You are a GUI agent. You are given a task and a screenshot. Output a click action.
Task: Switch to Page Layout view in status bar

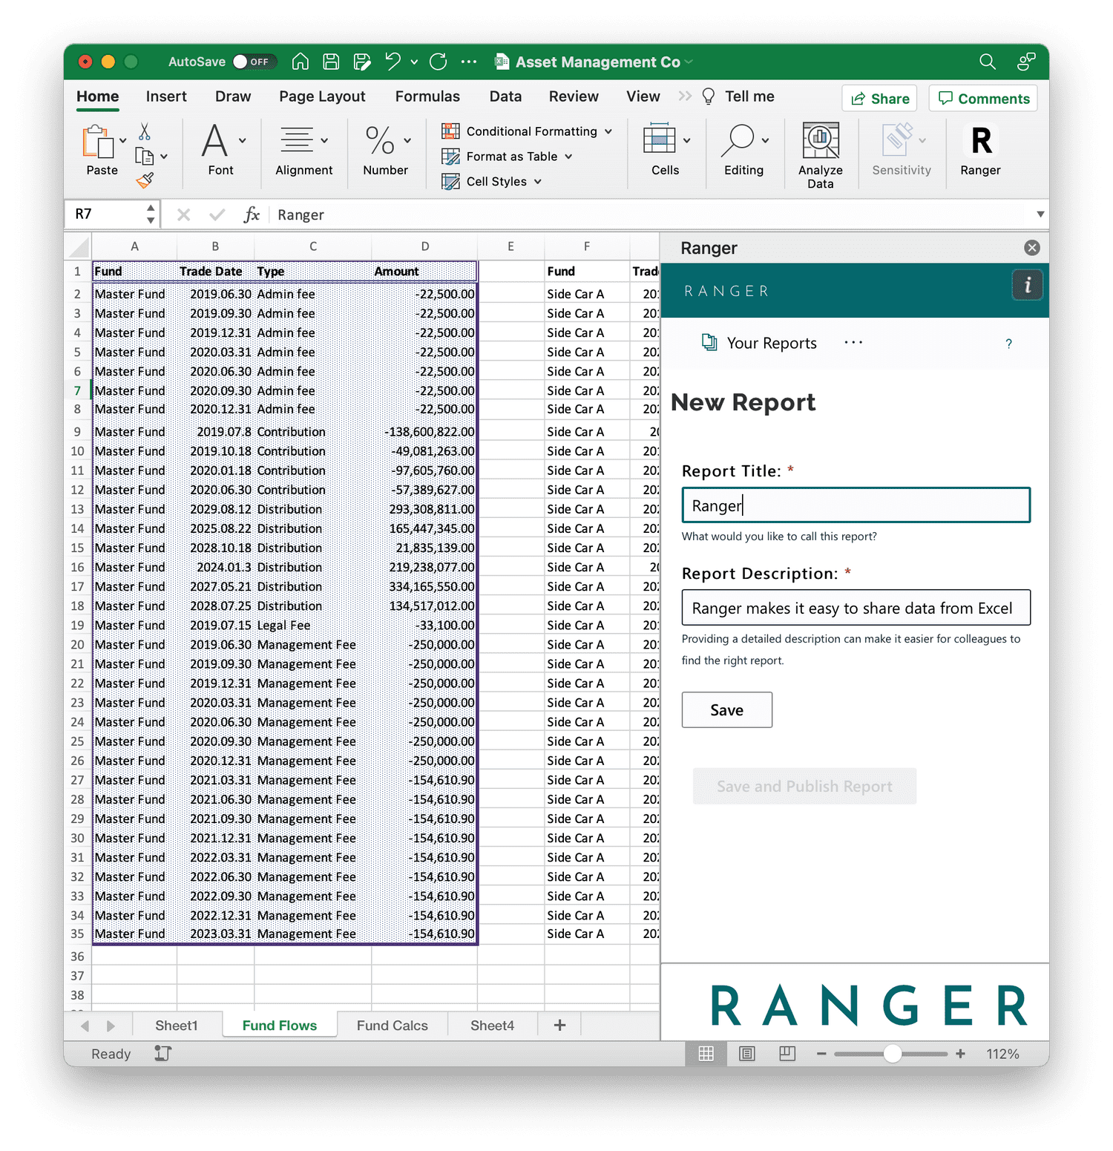tap(746, 1053)
